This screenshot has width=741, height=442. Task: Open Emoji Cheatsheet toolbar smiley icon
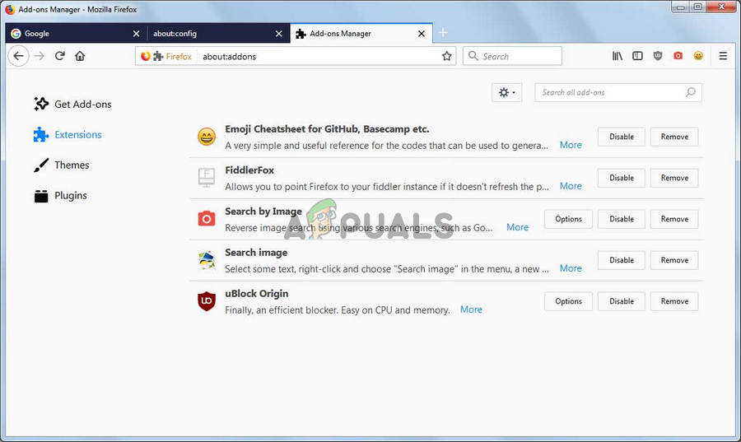[698, 56]
